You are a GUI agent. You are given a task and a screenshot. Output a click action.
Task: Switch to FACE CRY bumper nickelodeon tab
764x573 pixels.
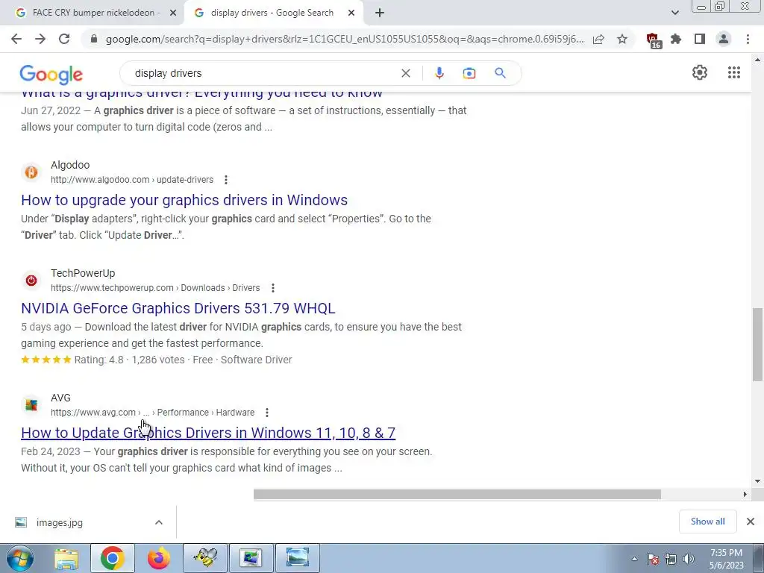coord(93,13)
